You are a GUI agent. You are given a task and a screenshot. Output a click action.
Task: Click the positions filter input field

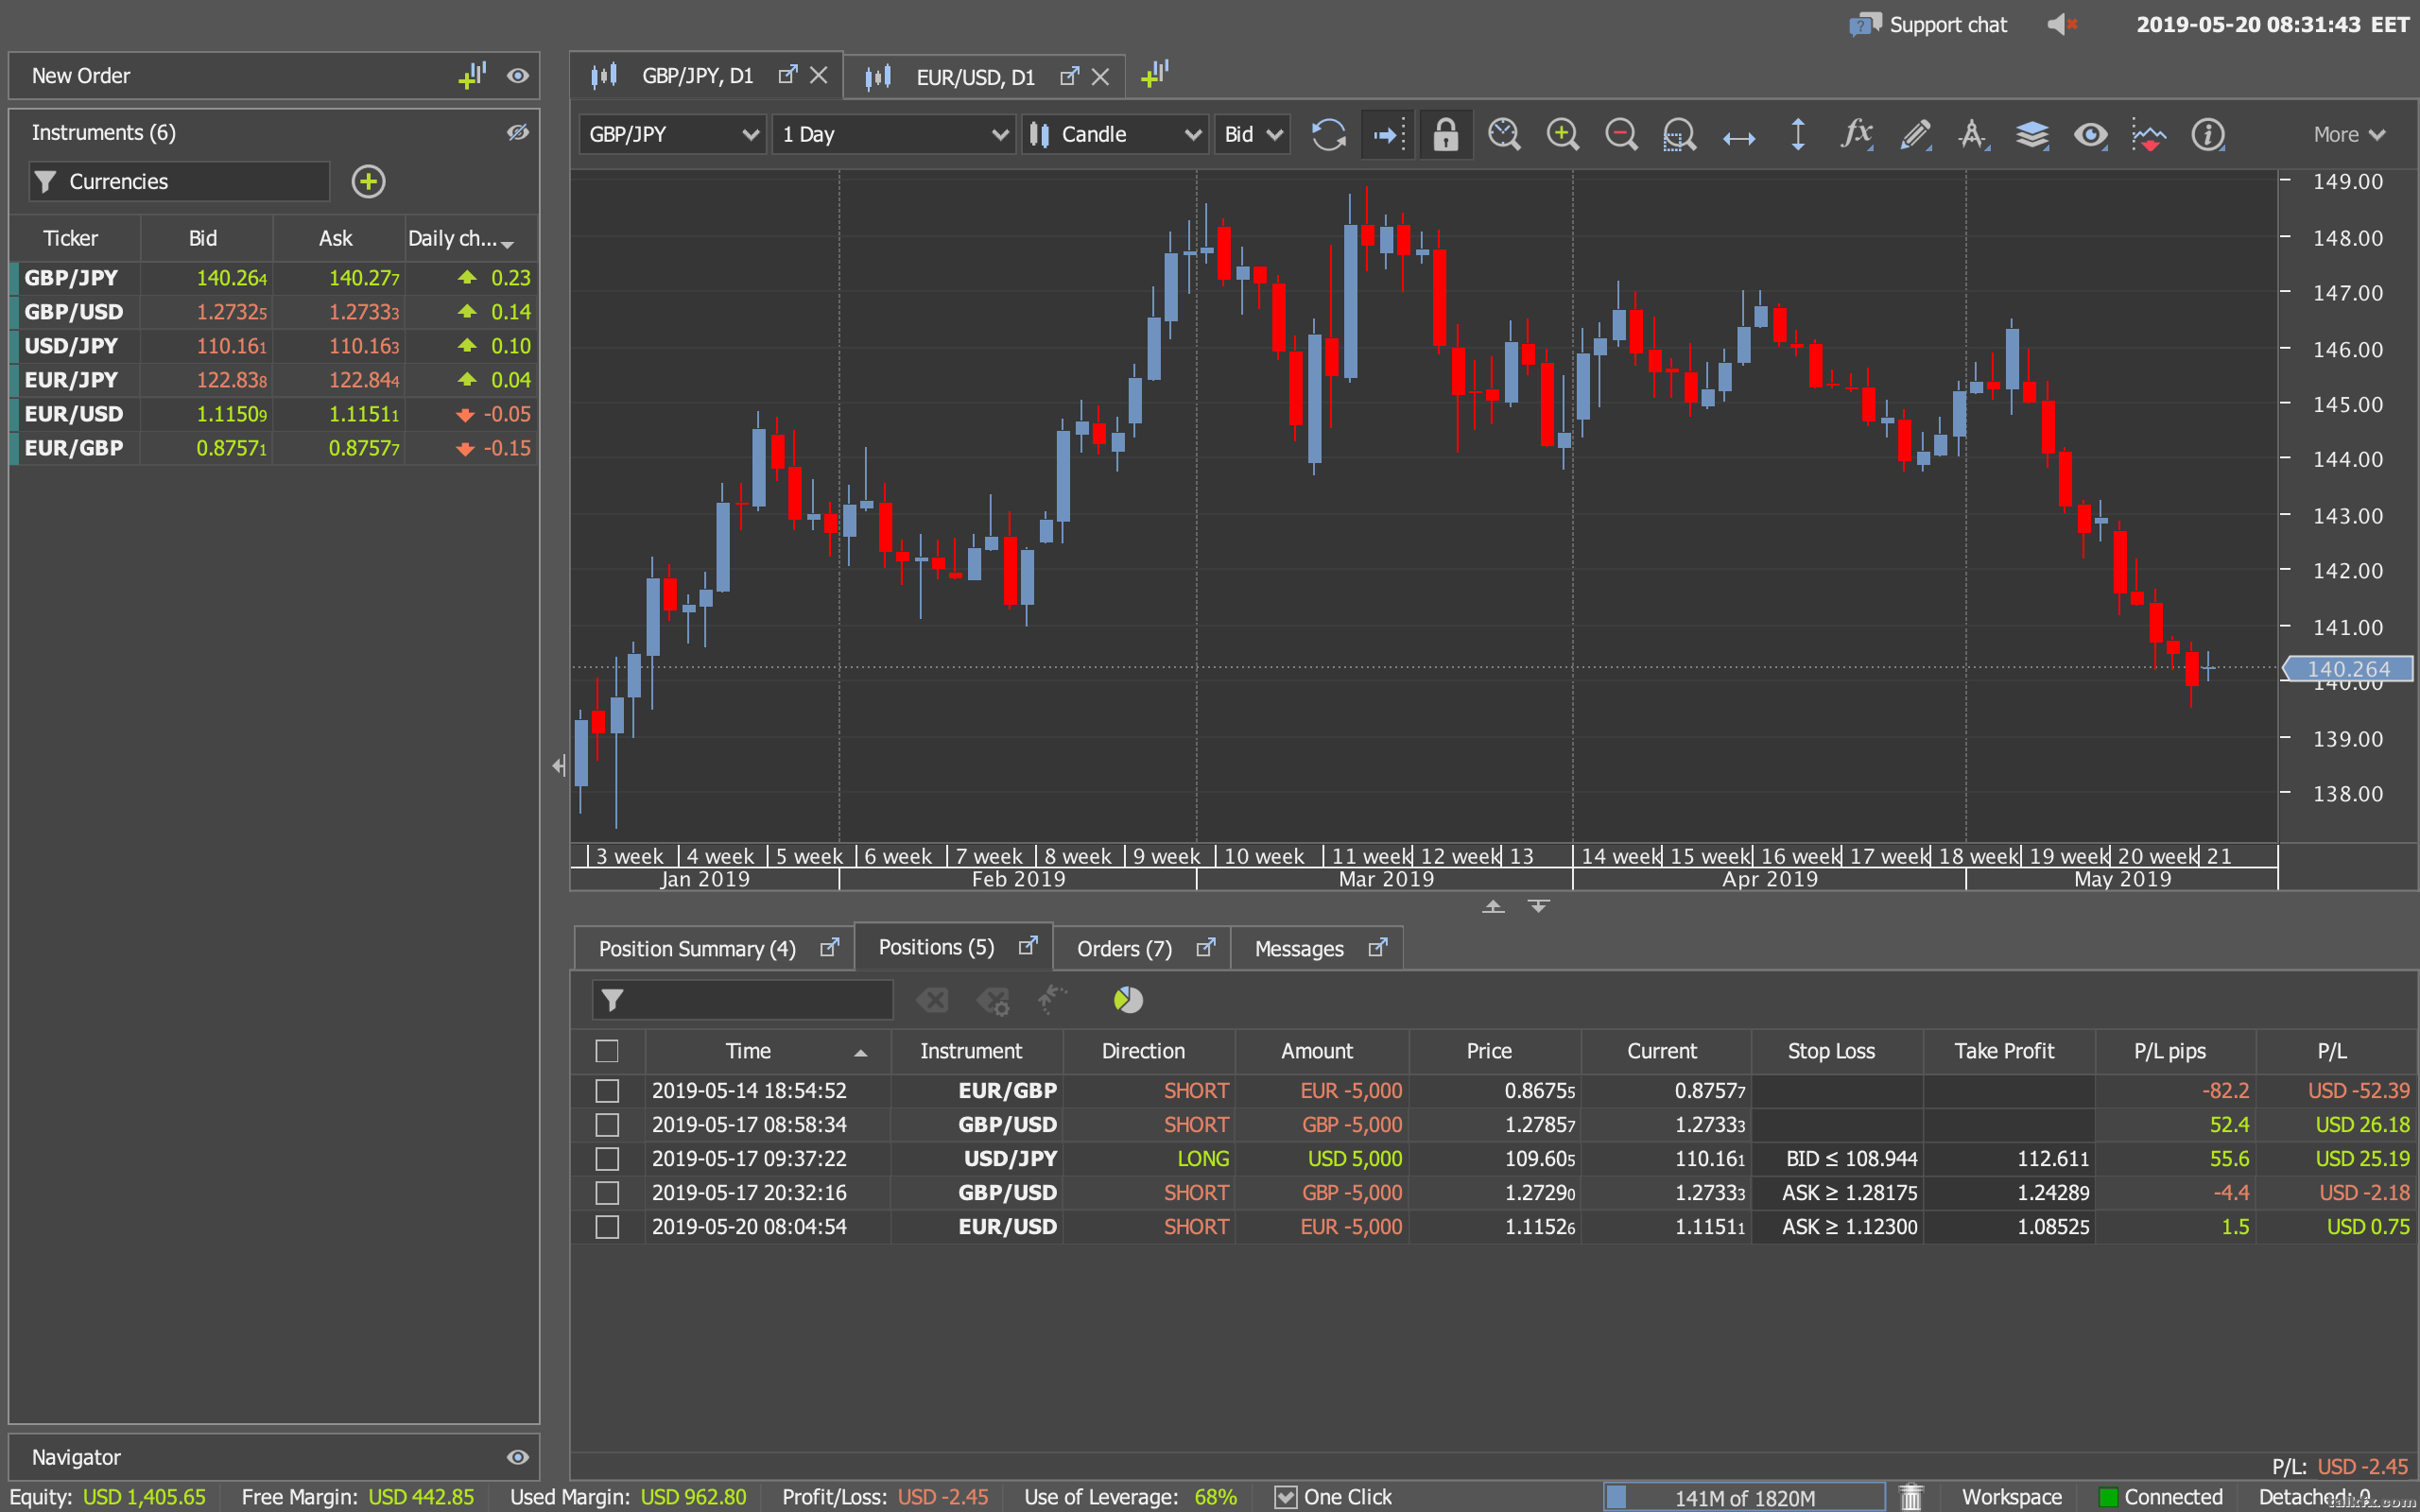[x=742, y=999]
